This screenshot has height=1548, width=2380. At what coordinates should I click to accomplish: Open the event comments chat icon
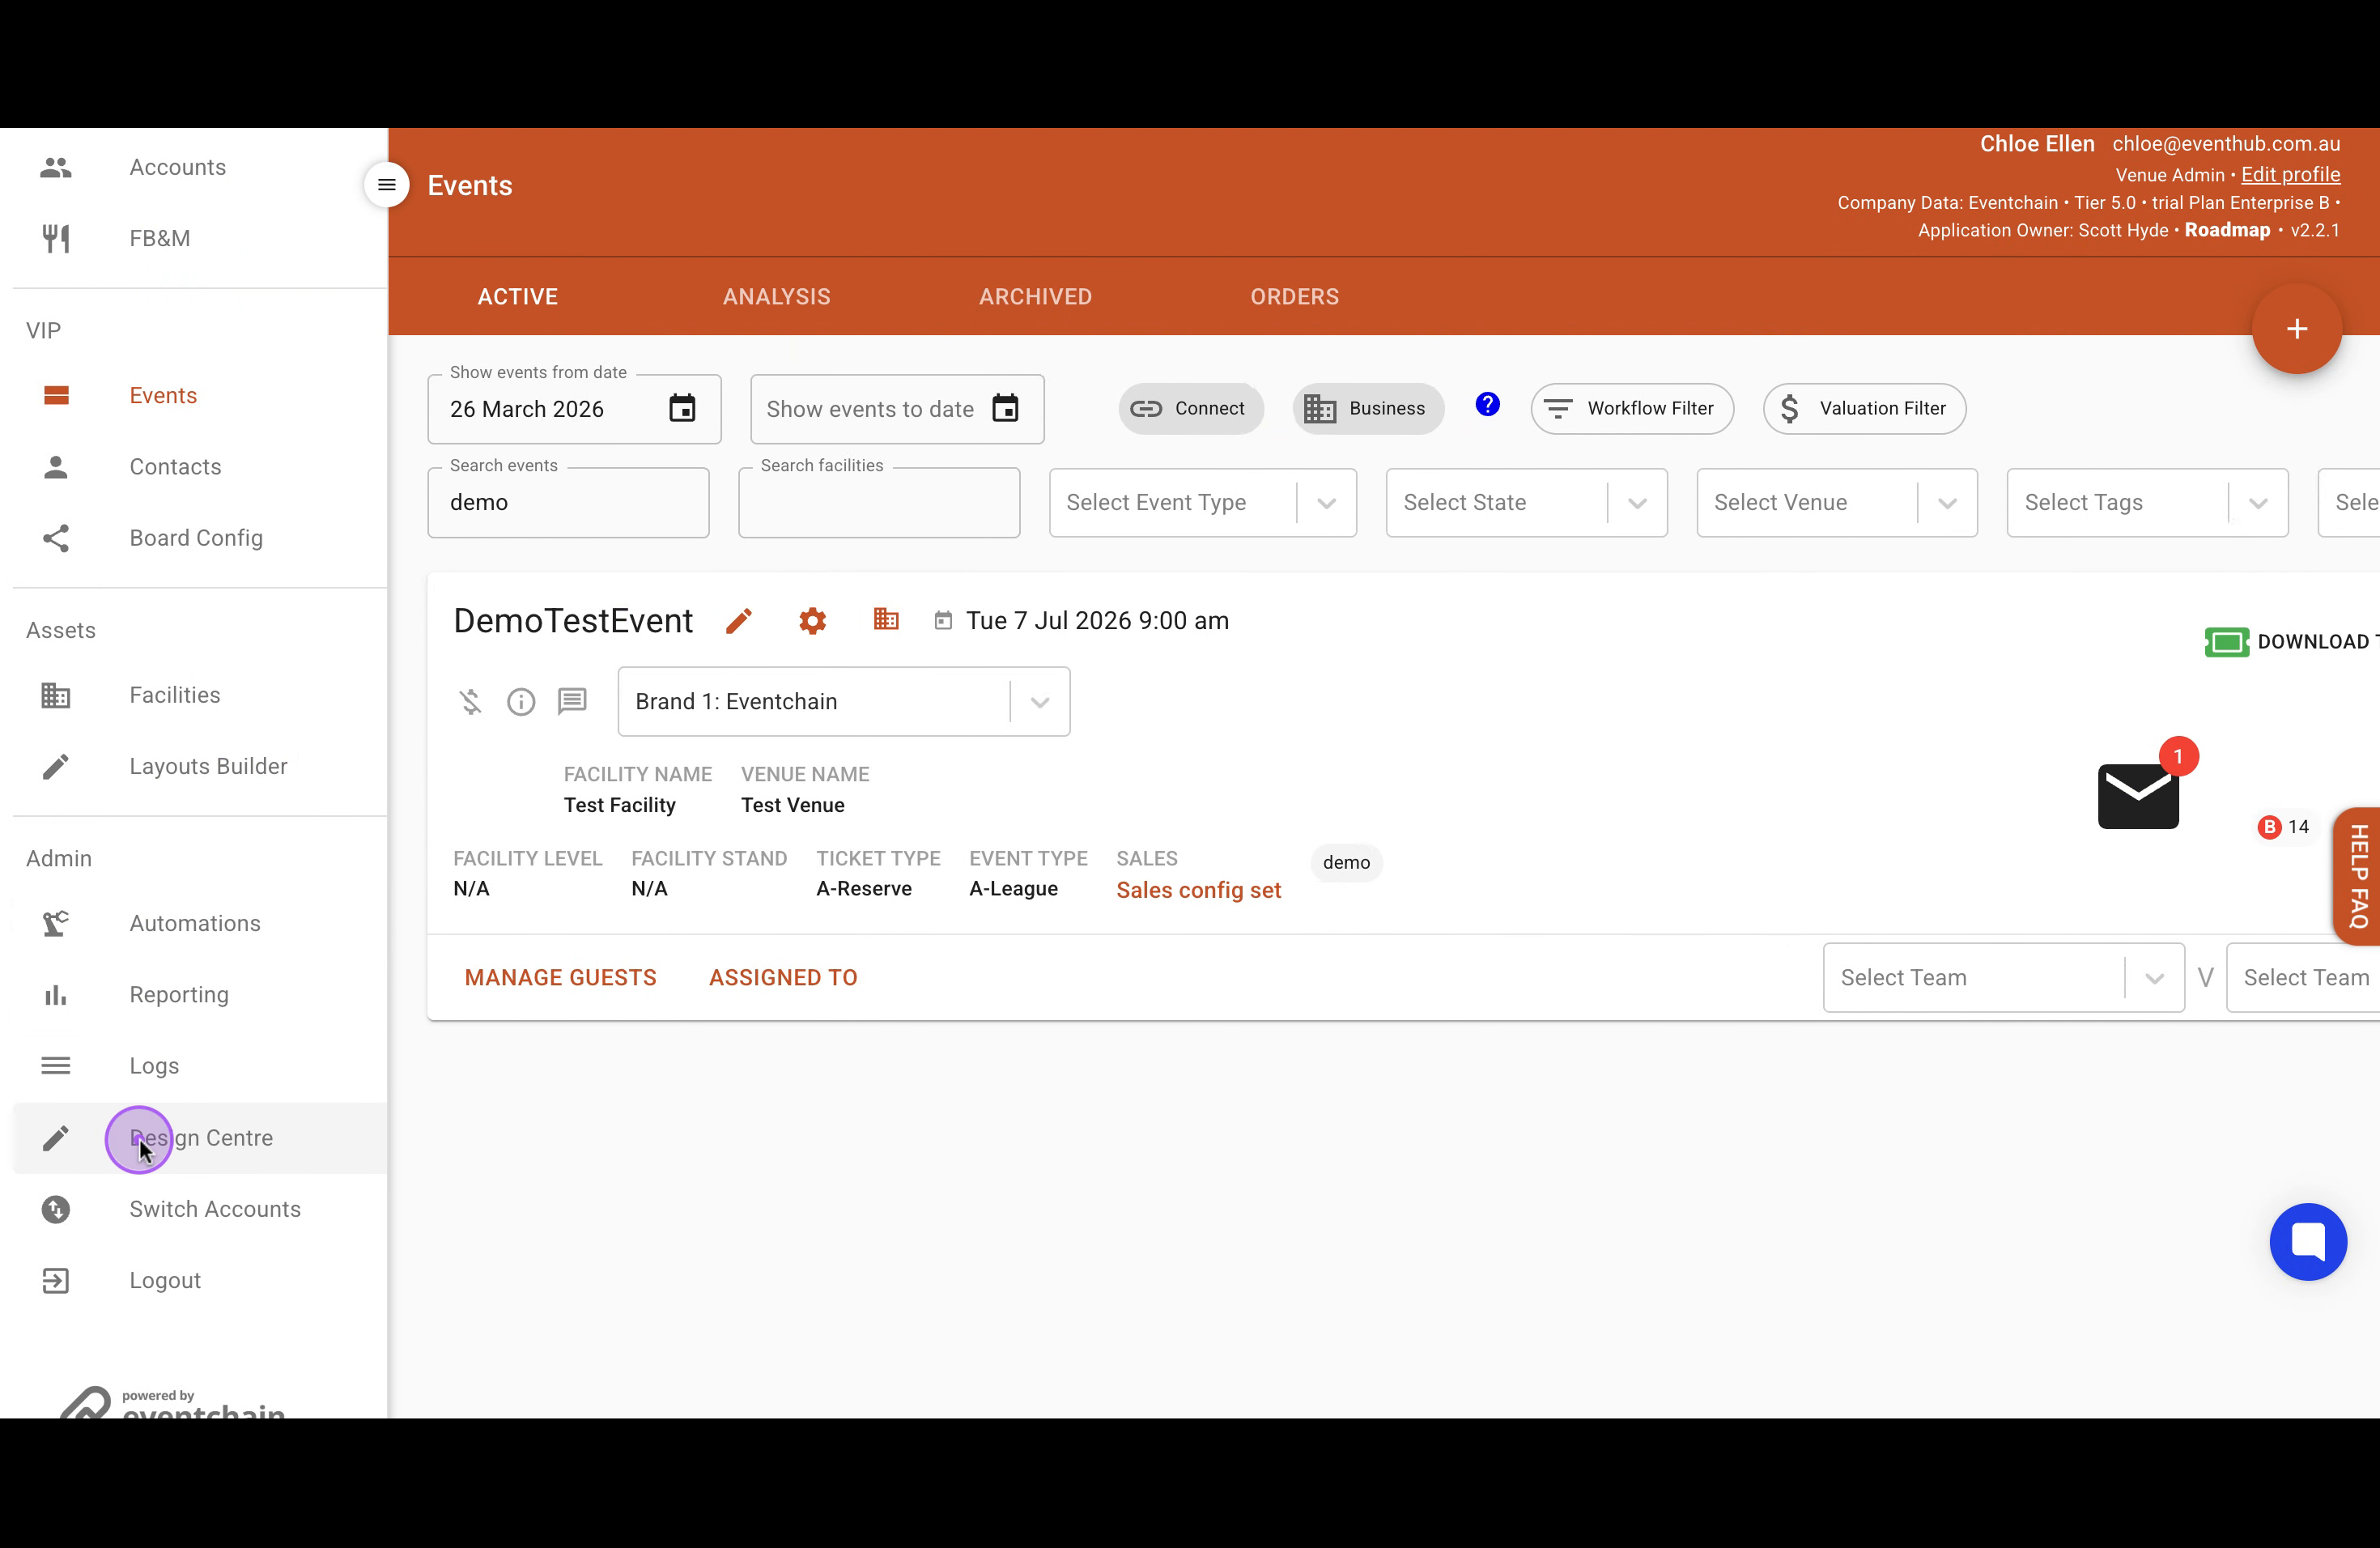[572, 701]
